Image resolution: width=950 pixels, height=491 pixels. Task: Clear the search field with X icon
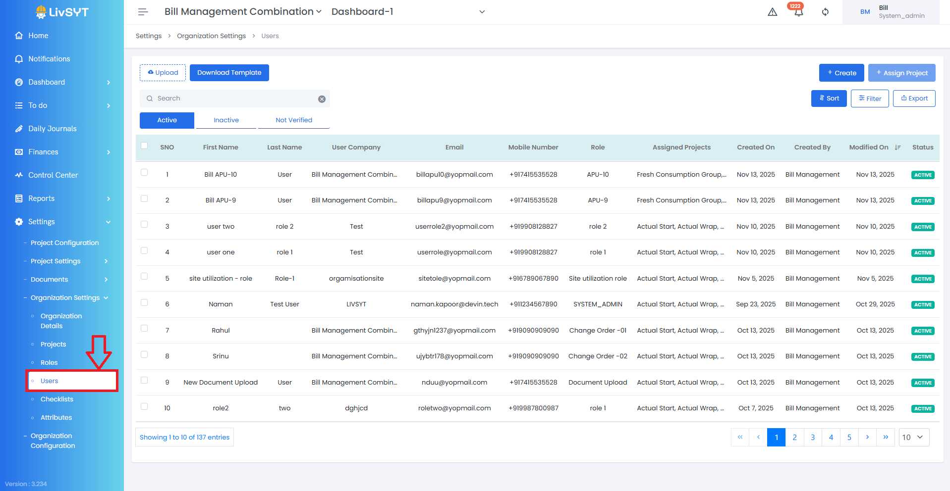[322, 99]
